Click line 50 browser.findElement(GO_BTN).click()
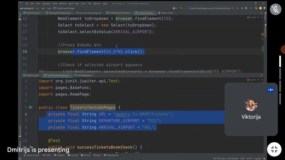 click(101, 52)
